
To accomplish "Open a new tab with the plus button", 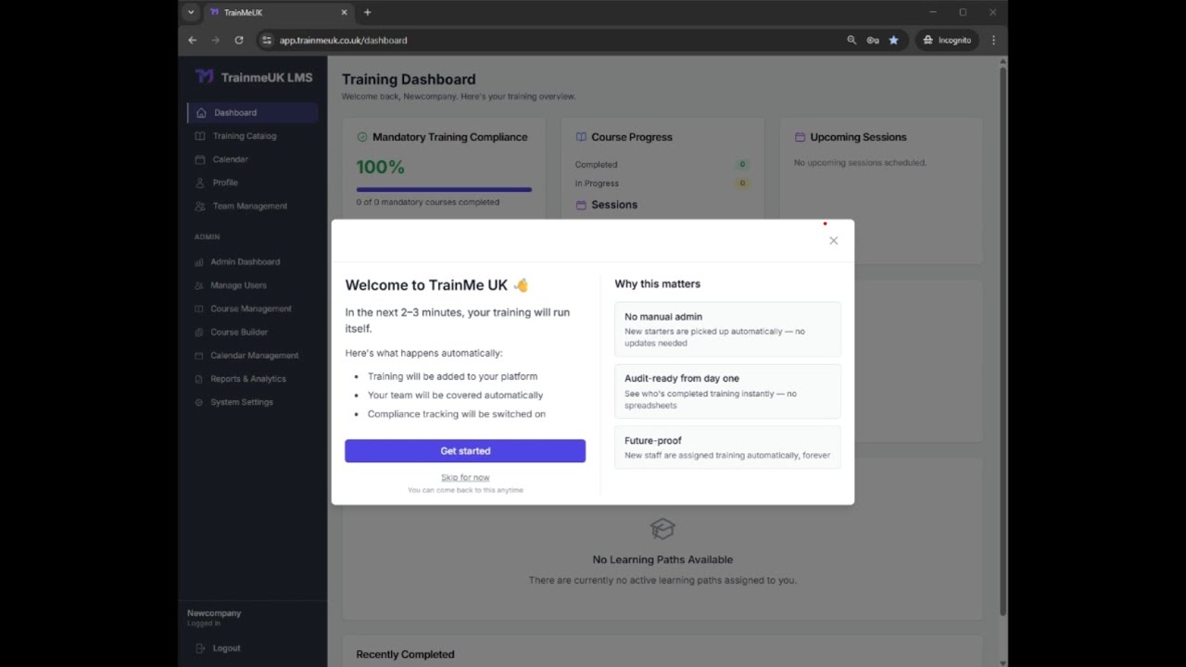I will [x=367, y=12].
